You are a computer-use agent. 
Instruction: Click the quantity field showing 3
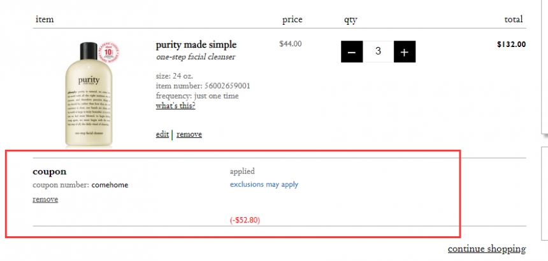(x=379, y=52)
